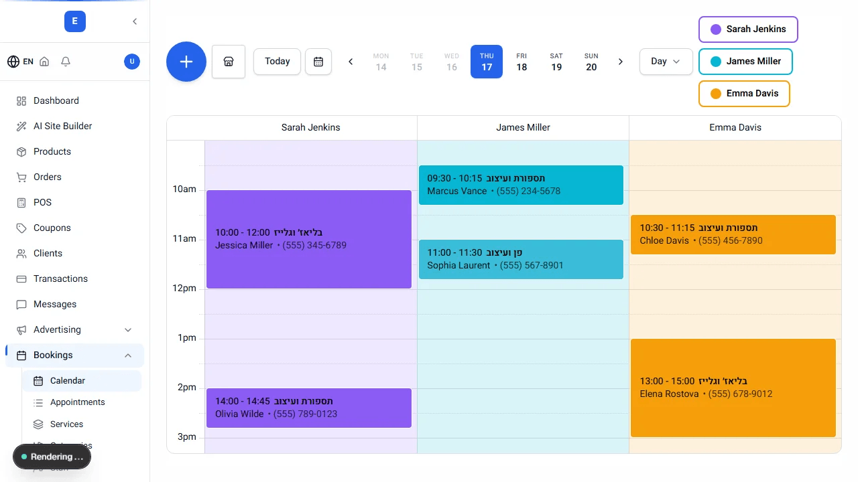The height and width of the screenshot is (482, 858).
Task: Open Services under Bookings
Action: point(82,424)
